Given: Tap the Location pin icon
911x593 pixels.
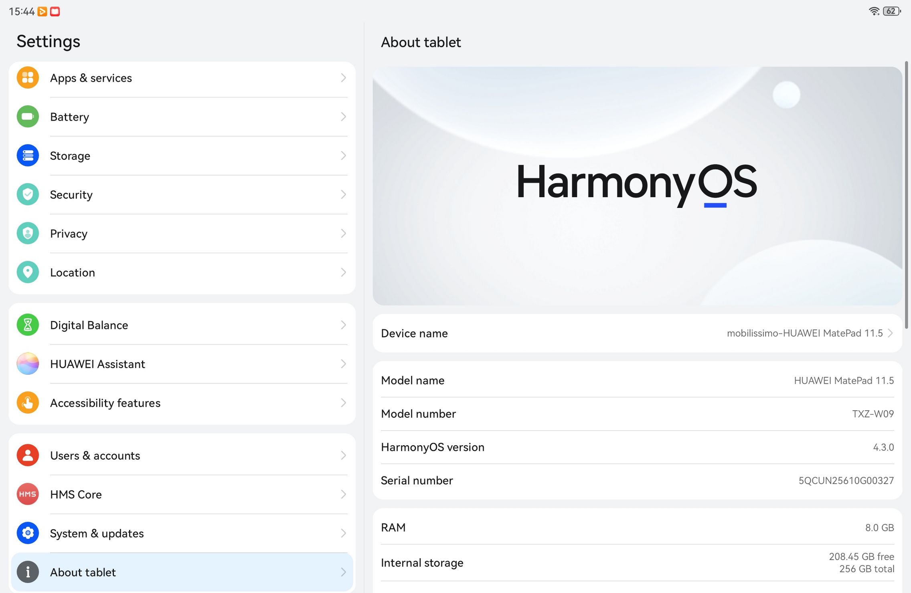Looking at the screenshot, I should tap(28, 272).
